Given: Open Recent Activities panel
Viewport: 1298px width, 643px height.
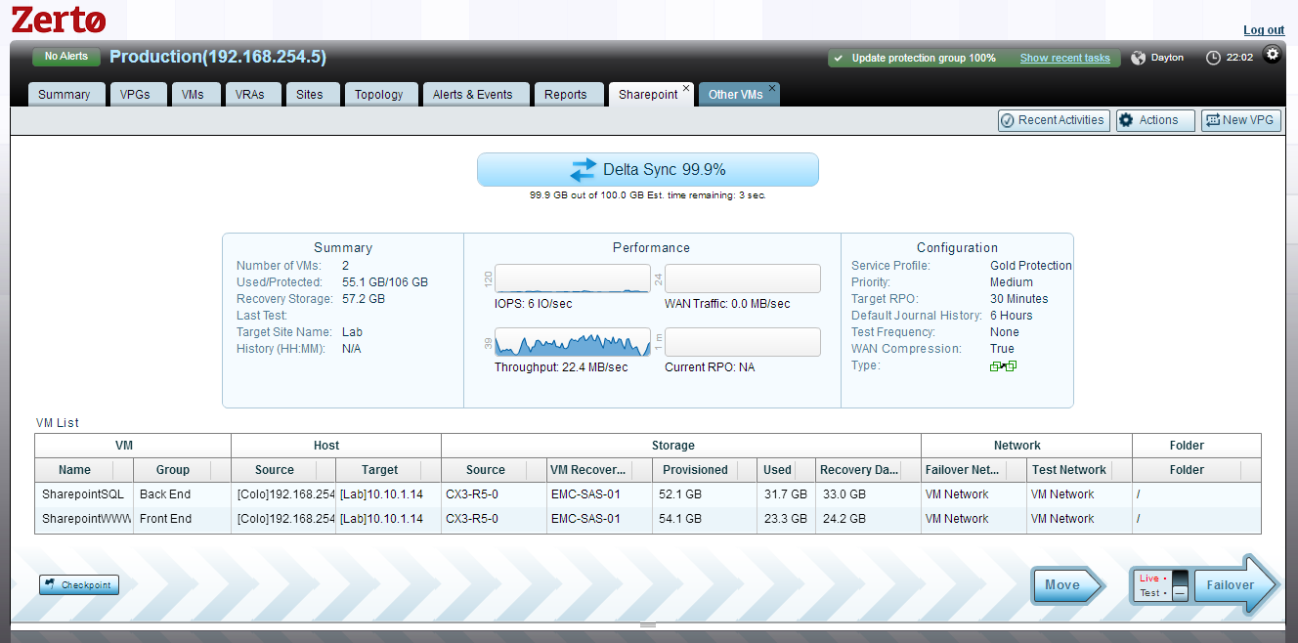Looking at the screenshot, I should 1054,120.
